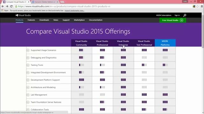Image resolution: width=204 pixels, height=114 pixels.
Task: Close the Compare Visual Studio tab
Action: [29, 2]
